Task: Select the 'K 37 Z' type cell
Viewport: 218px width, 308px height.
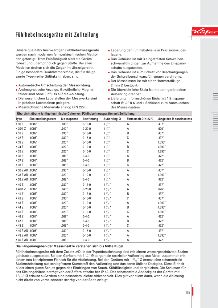Action: [x=19, y=160]
